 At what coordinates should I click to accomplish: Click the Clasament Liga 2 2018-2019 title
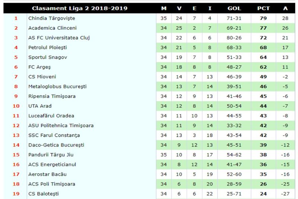[79, 8]
